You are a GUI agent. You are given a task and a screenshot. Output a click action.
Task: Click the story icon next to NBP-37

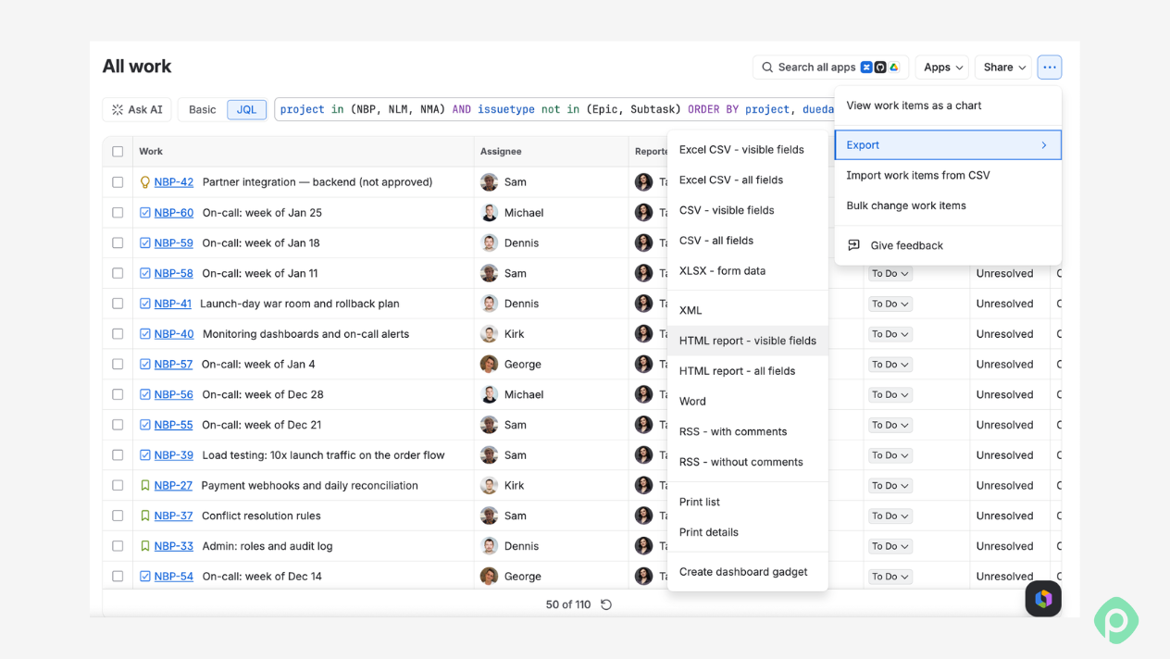(x=144, y=516)
